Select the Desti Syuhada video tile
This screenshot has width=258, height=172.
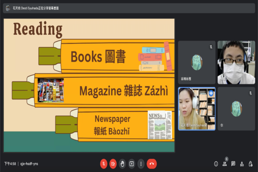[x=197, y=108]
